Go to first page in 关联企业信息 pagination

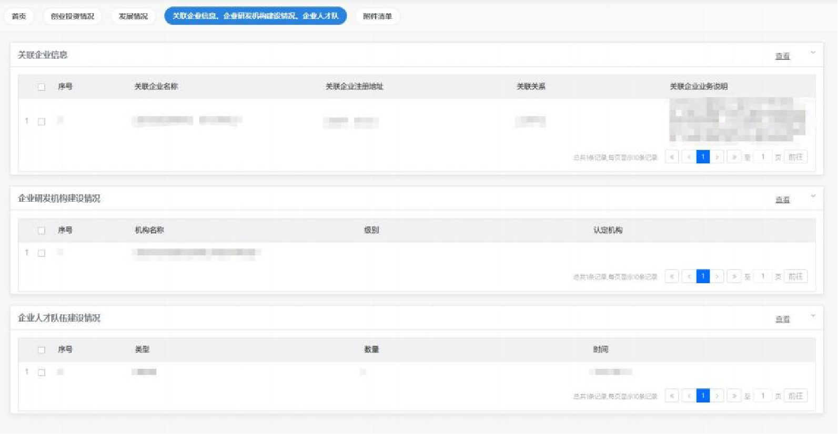pos(672,157)
